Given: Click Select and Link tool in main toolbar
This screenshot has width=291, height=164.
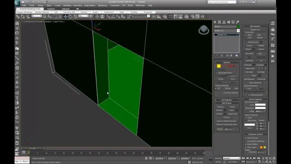Looking at the screenshot, I should (18, 16).
